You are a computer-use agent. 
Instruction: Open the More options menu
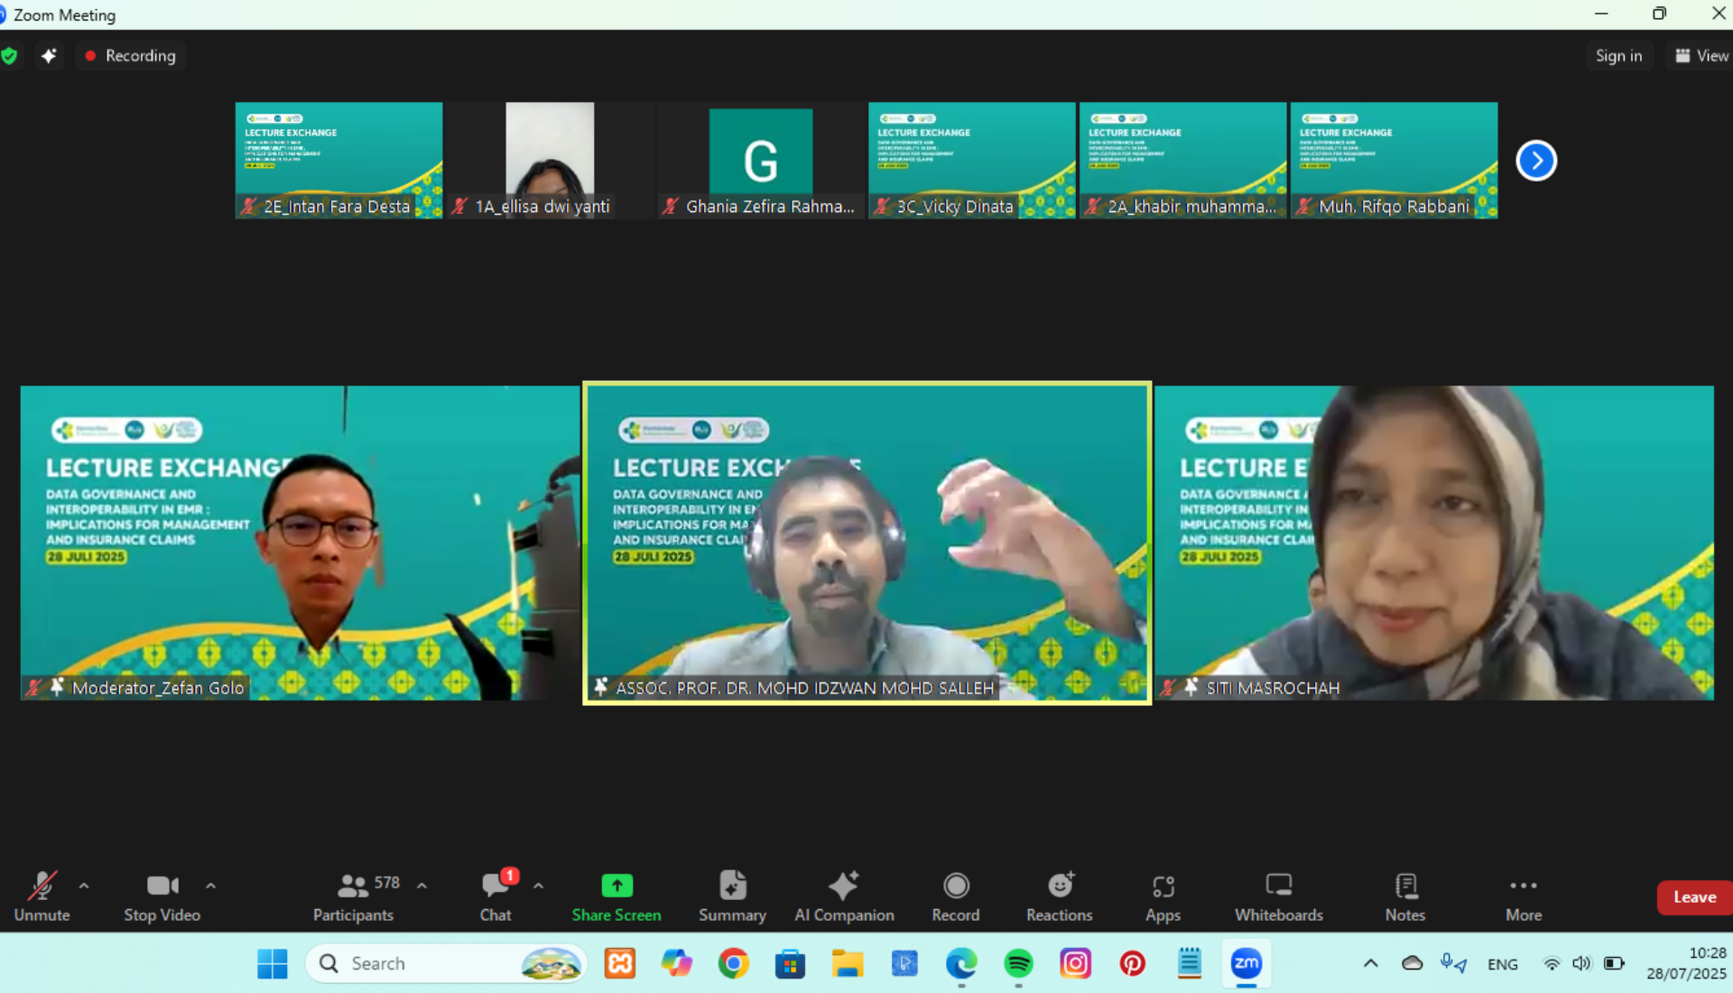pos(1524,896)
